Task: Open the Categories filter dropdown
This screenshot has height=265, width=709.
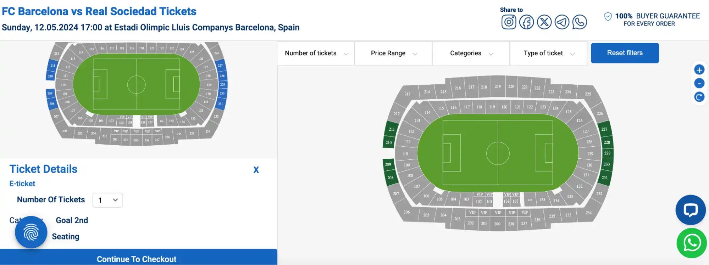Action: click(471, 53)
